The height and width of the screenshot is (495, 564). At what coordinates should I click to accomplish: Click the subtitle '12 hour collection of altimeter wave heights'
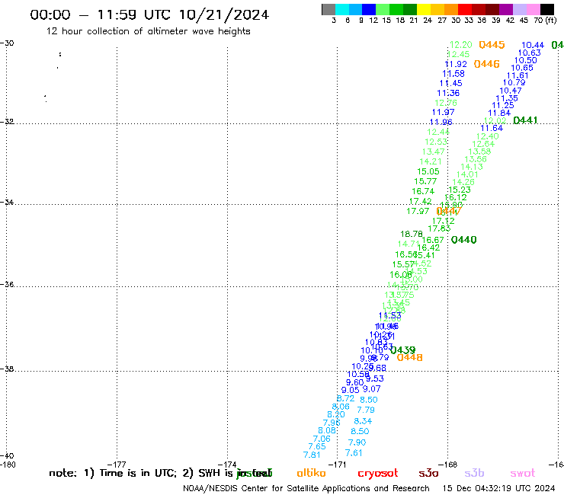tap(148, 31)
